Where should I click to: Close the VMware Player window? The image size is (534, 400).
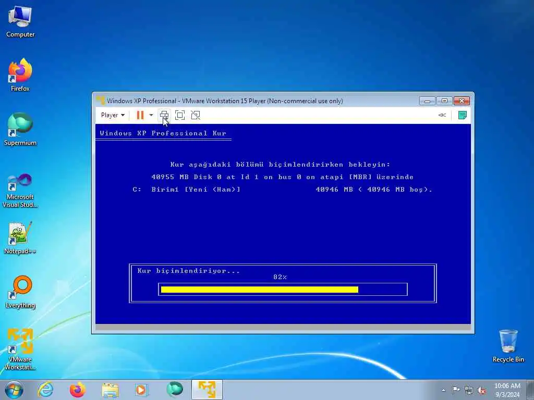462,101
